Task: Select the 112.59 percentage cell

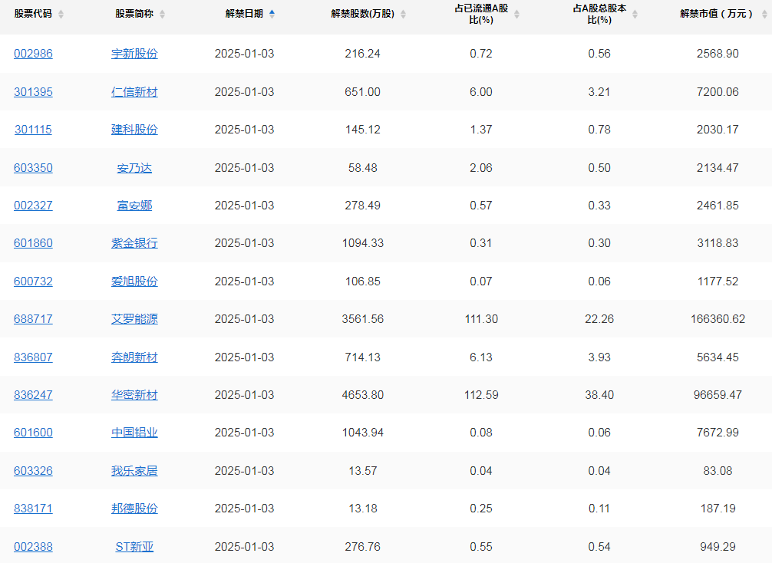Action: 481,395
